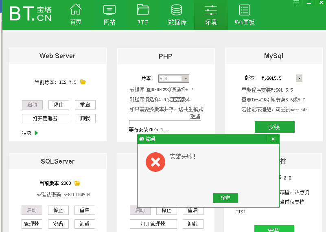Viewport: 326px width, 232px height.
Task: Go to the 网站 website section
Action: pos(109,14)
